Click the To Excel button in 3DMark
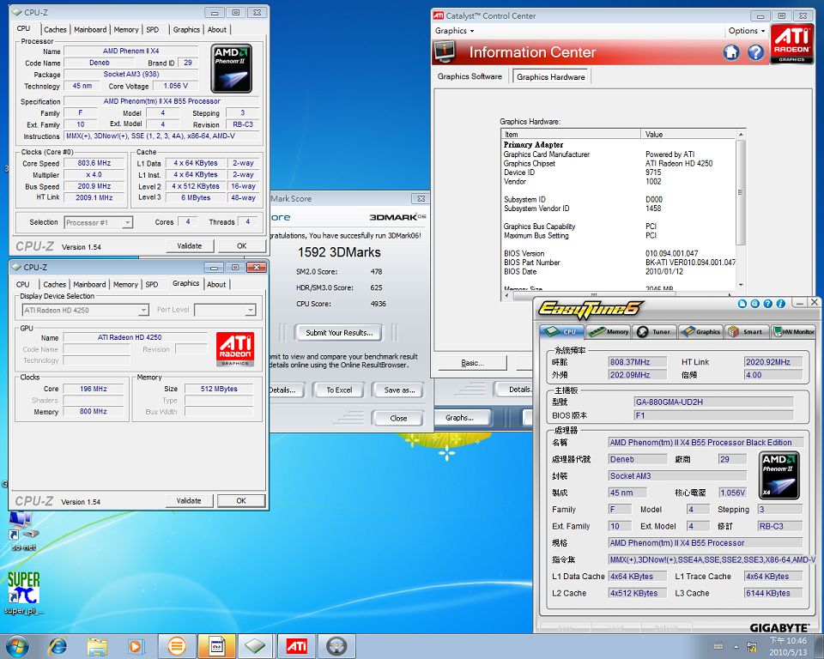This screenshot has height=659, width=824. tap(339, 390)
